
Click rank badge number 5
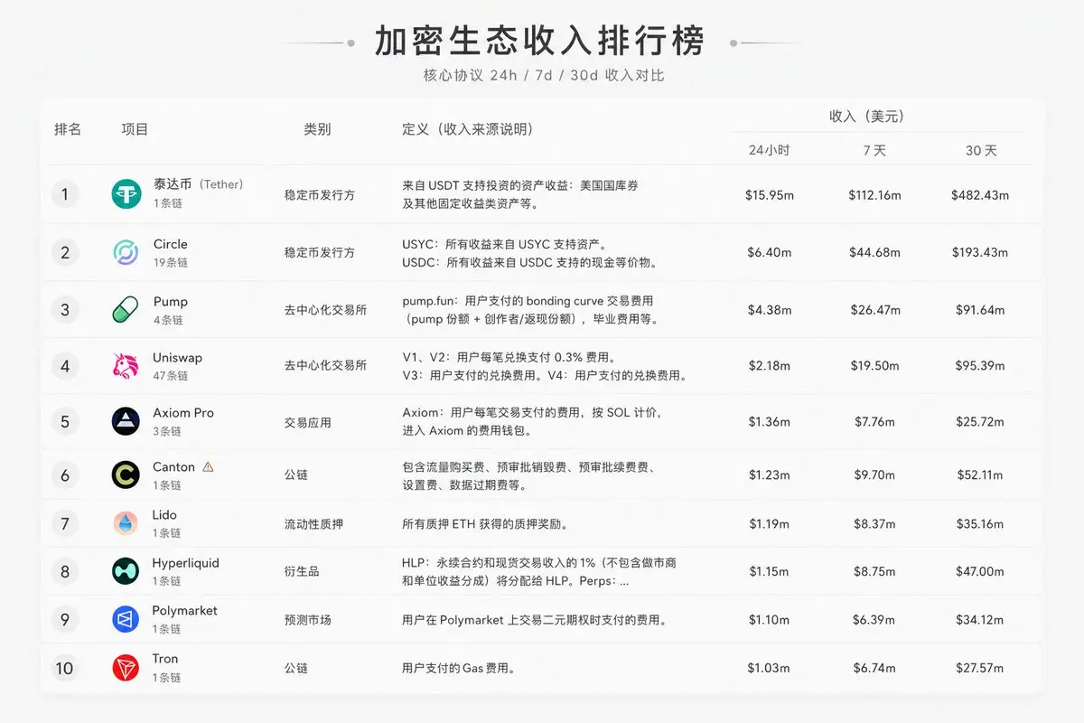pos(65,421)
